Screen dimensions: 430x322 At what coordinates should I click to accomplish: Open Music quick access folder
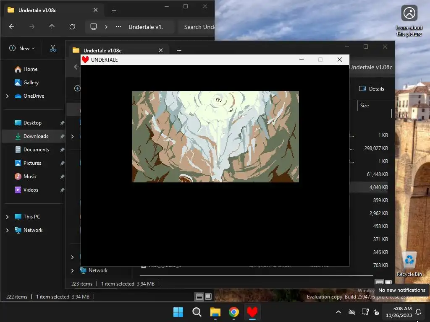tap(30, 177)
